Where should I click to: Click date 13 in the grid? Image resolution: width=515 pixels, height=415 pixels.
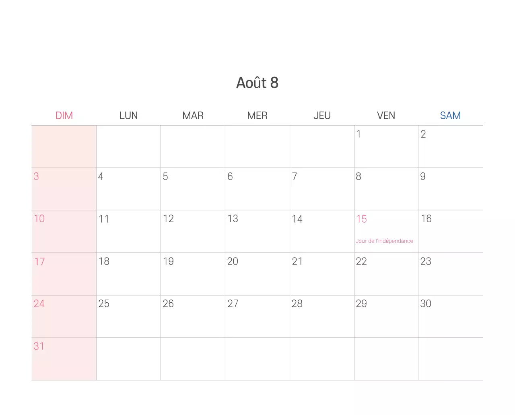257,231
